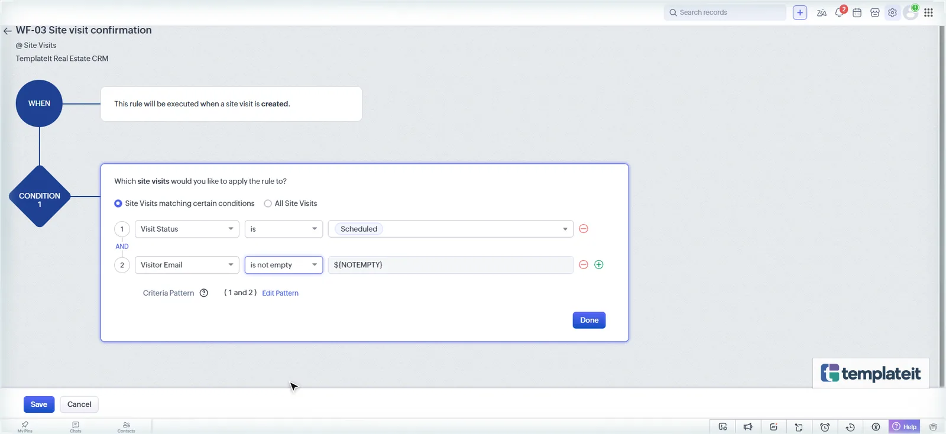Open the megaphone announcements icon in bottom bar
The width and height of the screenshot is (946, 434).
748,427
